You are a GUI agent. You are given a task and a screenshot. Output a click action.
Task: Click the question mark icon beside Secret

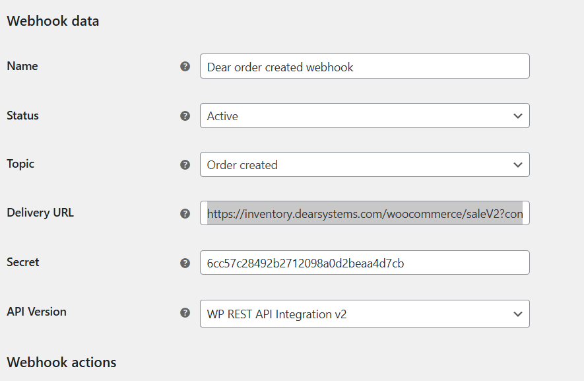(x=185, y=263)
